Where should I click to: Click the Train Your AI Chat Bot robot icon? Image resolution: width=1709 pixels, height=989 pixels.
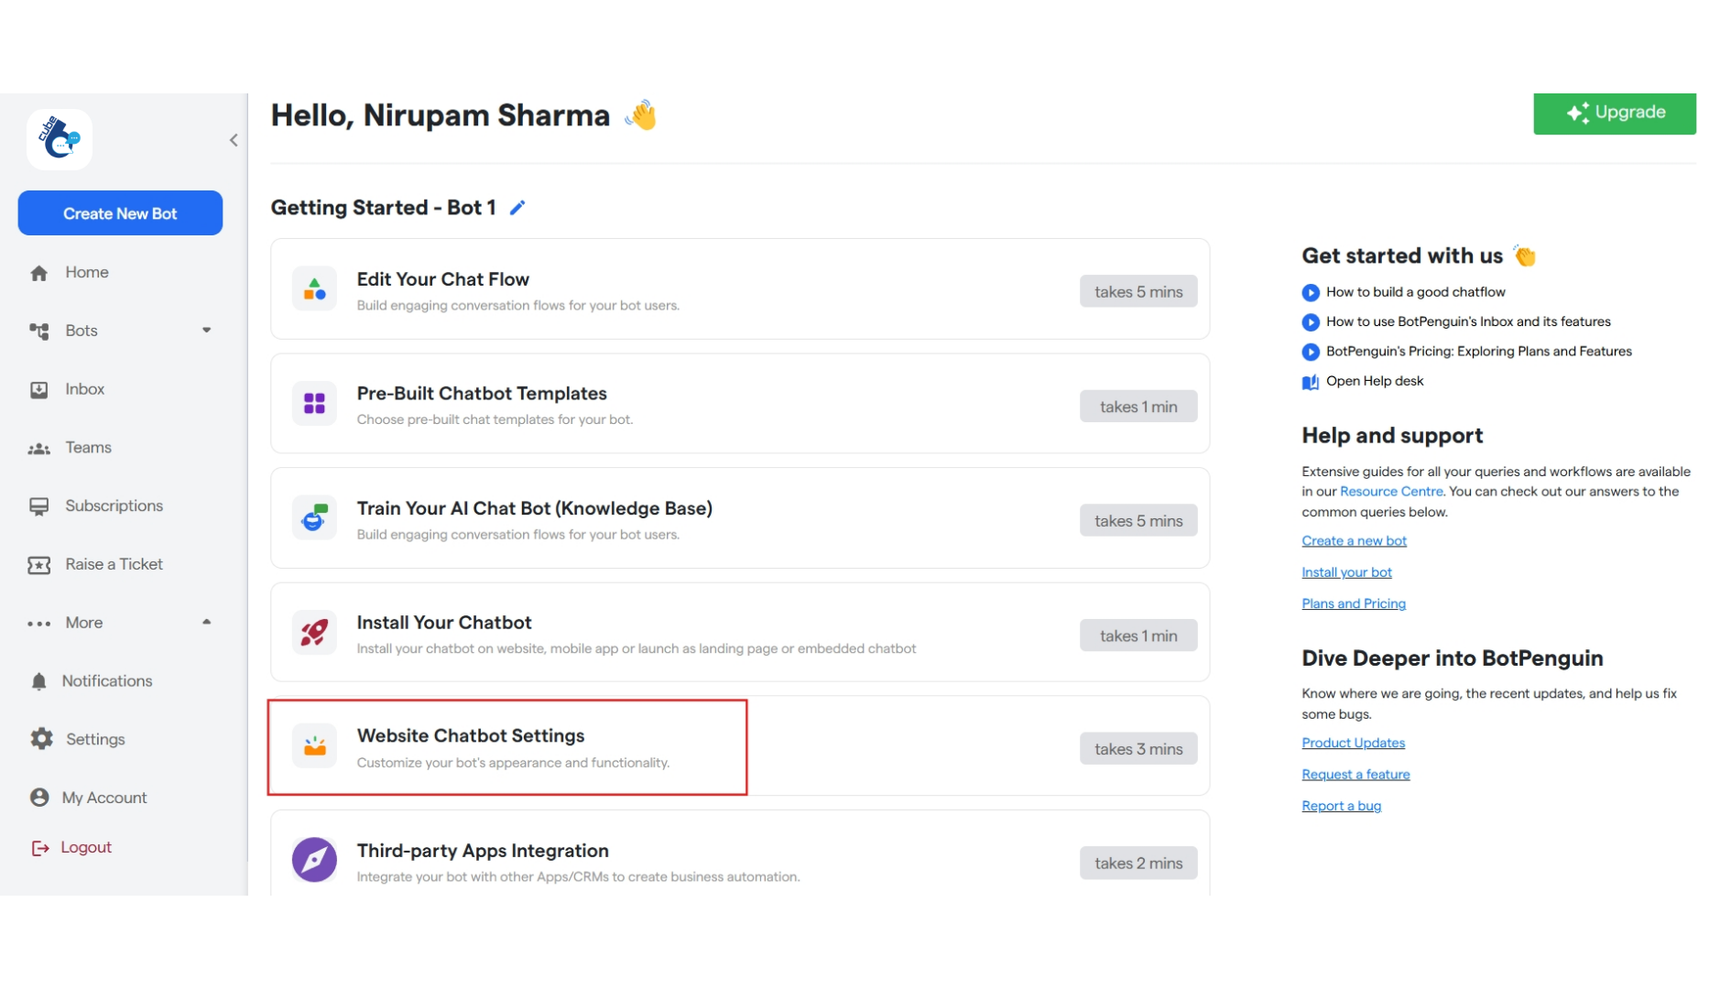click(314, 518)
